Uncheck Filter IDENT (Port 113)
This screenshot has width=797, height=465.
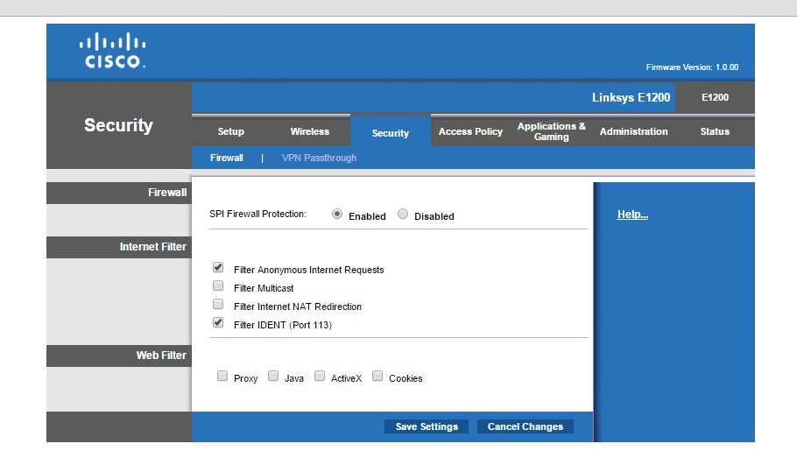click(x=218, y=322)
